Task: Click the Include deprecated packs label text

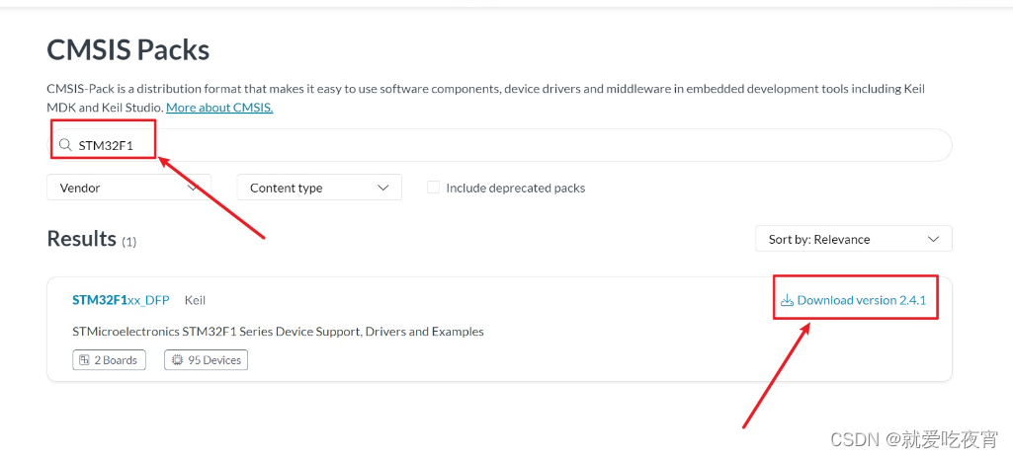Action: tap(516, 189)
